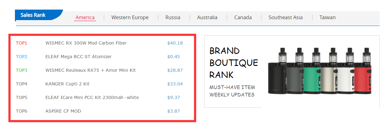Select the Canada region tab
388x129 pixels.
(243, 18)
